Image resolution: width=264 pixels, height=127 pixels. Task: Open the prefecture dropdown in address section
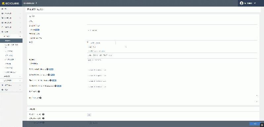(107, 47)
